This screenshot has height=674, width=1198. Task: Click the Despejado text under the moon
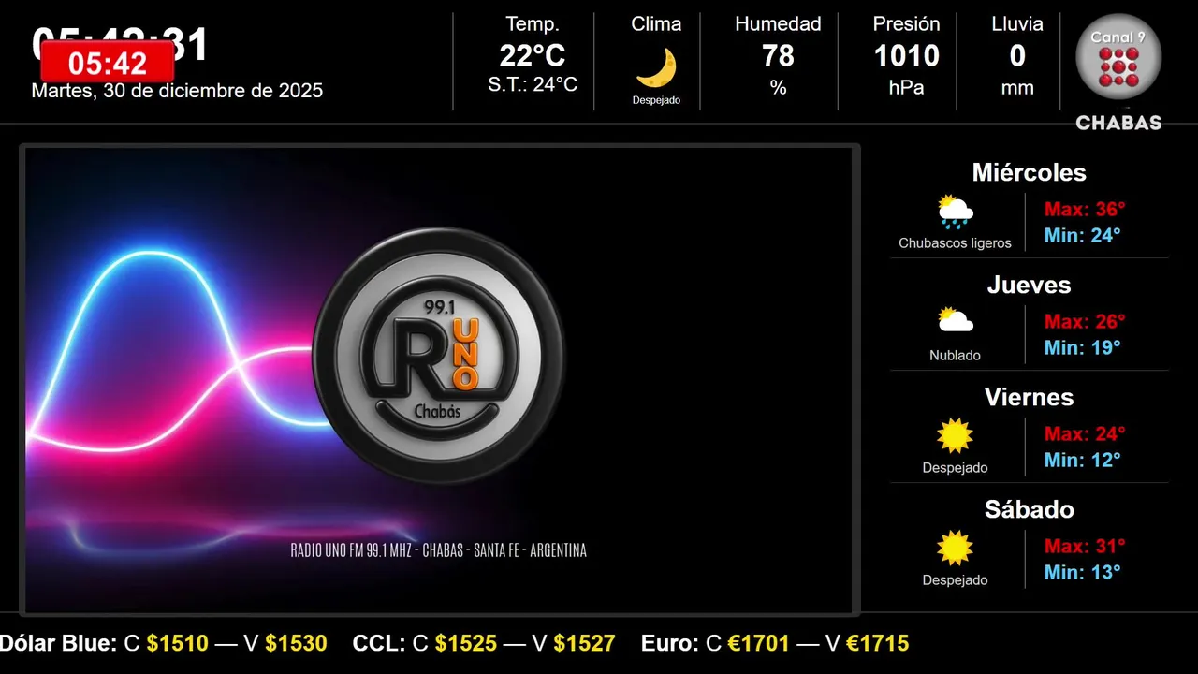[656, 100]
